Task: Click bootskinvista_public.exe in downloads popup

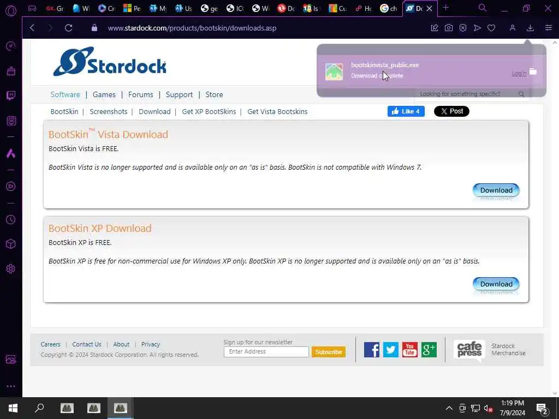Action: pos(385,65)
